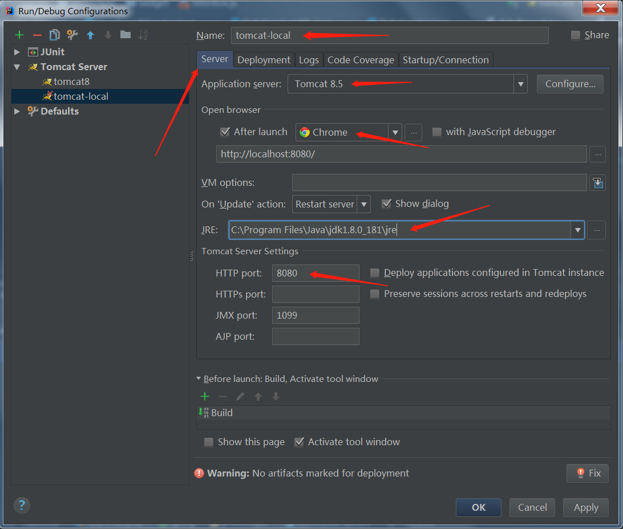Click the red warning exclamation icon

[x=199, y=473]
